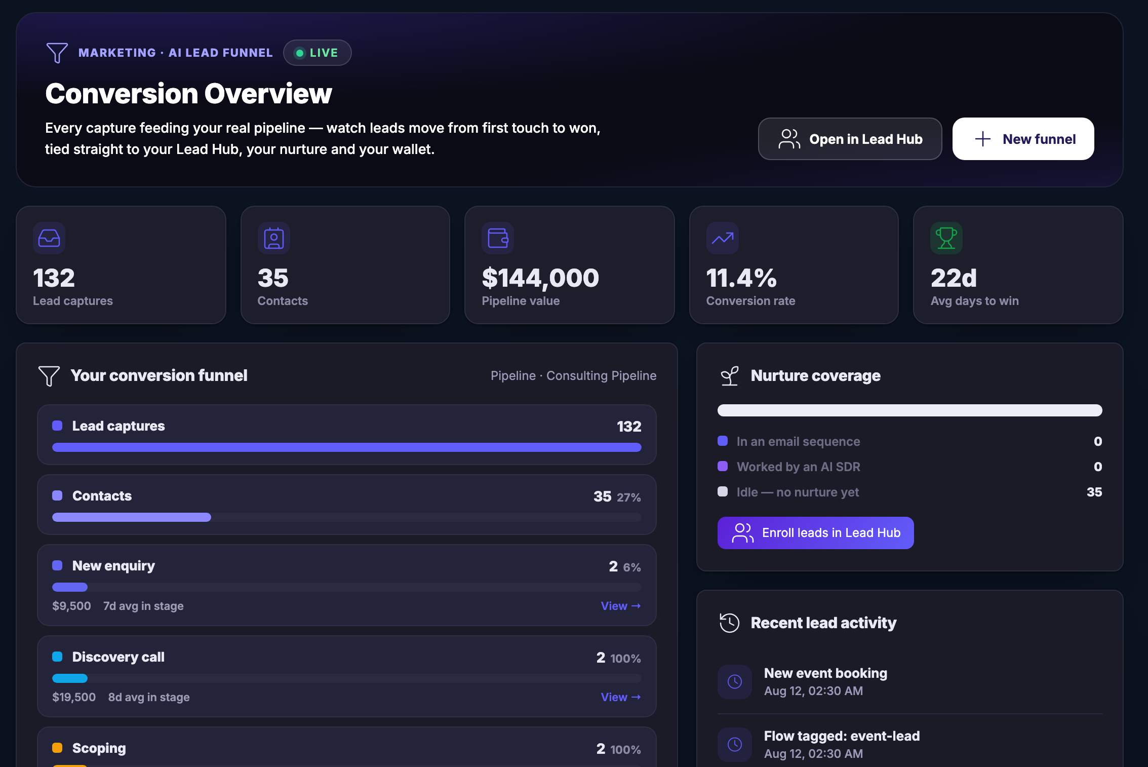Open the Flow tagged: event-lead activity
Screen dimensions: 1148x767
click(x=910, y=744)
